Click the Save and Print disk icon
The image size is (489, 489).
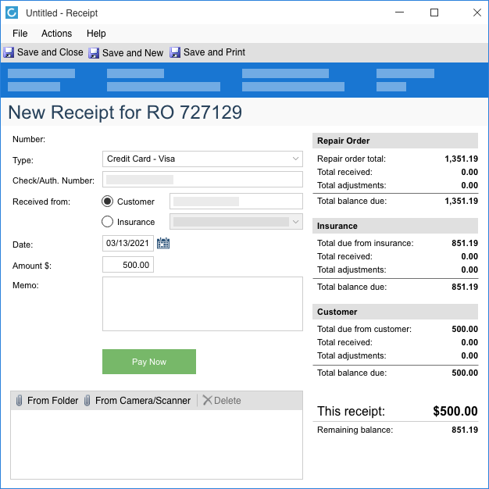[175, 52]
